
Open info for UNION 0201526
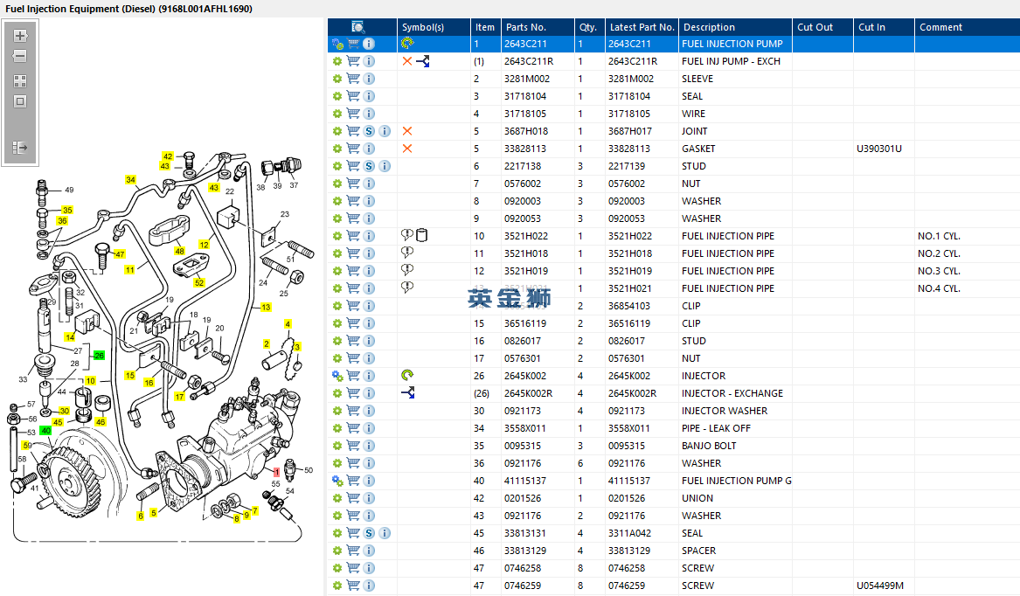(369, 498)
